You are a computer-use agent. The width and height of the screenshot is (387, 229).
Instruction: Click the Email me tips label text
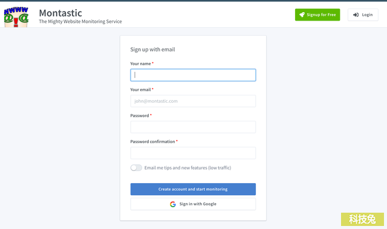point(187,168)
